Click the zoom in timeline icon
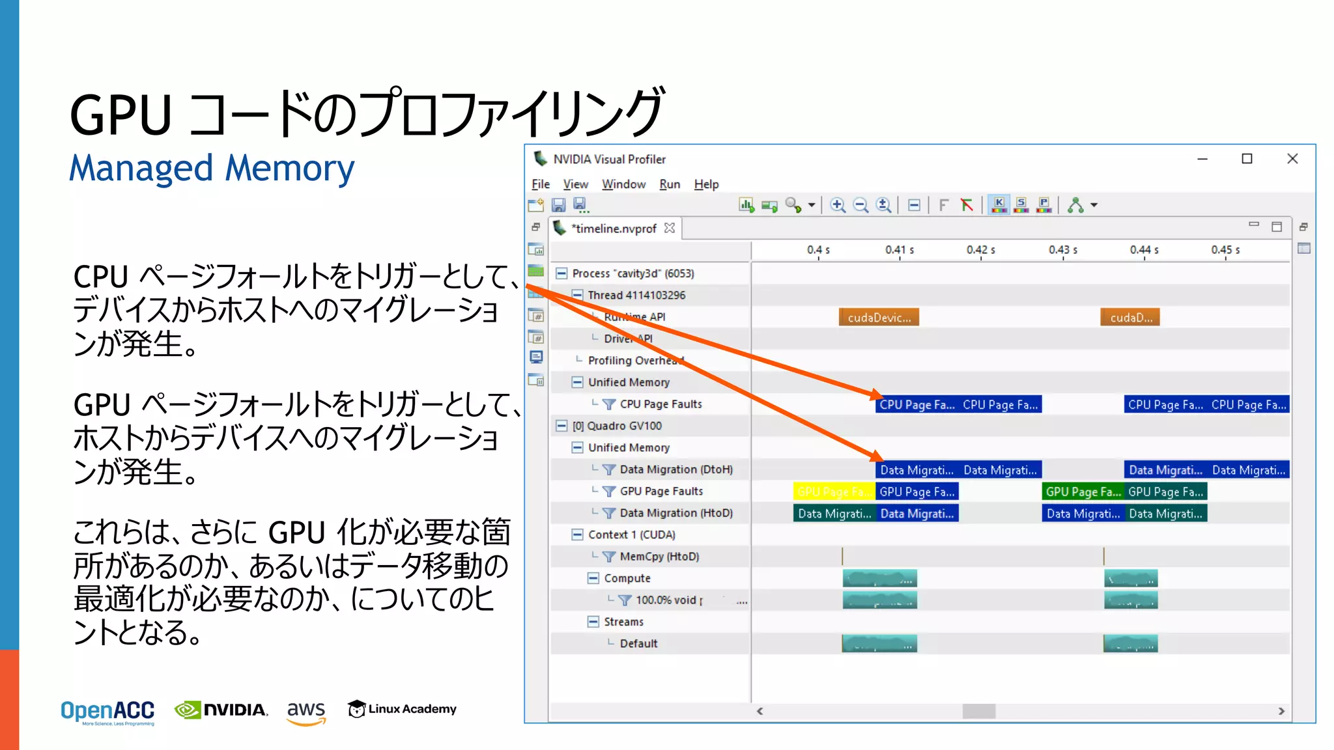This screenshot has height=750, width=1334. point(838,205)
